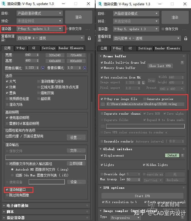Select legacy 3ds Max .ifl radio option
This screenshot has width=191, height=221.
(12, 175)
